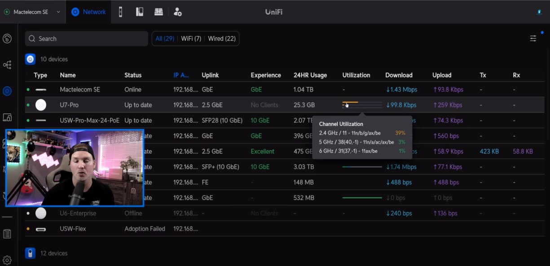Click the green utilization bar in 532 MB row

(362, 198)
